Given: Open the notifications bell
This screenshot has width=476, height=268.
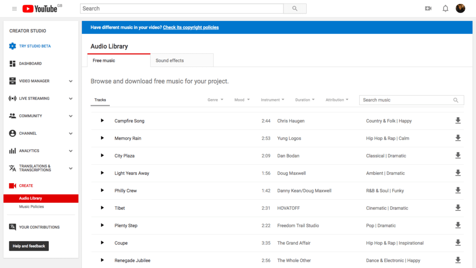Looking at the screenshot, I should [445, 8].
